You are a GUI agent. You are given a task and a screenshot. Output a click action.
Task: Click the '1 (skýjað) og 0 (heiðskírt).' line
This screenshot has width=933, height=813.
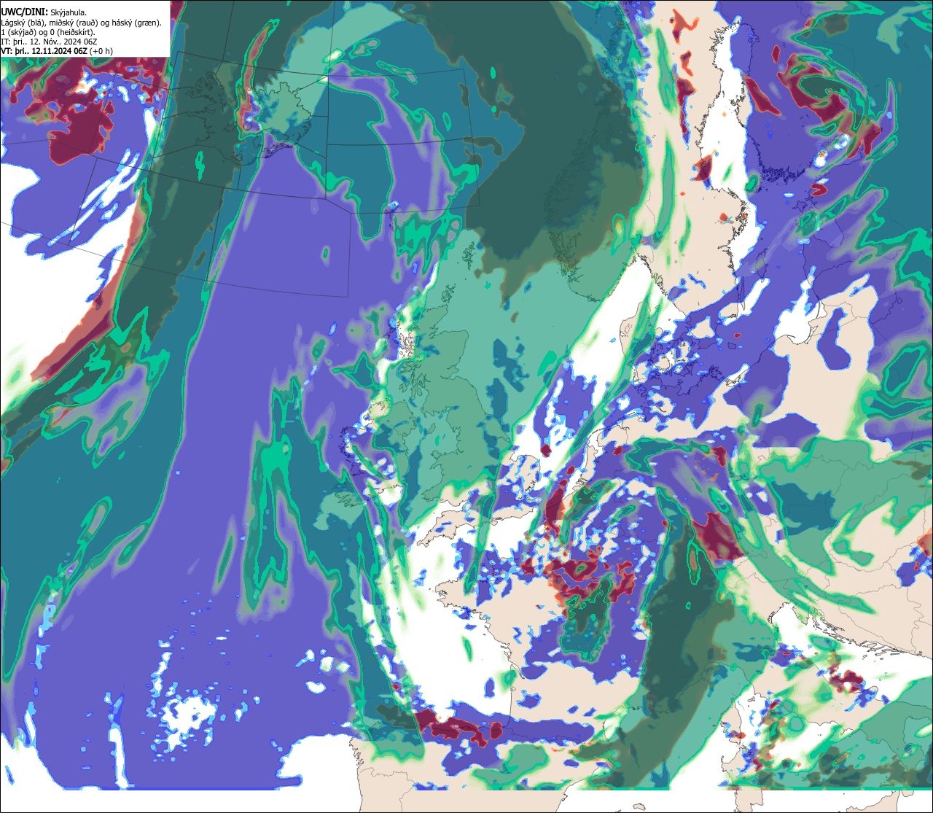(x=48, y=32)
